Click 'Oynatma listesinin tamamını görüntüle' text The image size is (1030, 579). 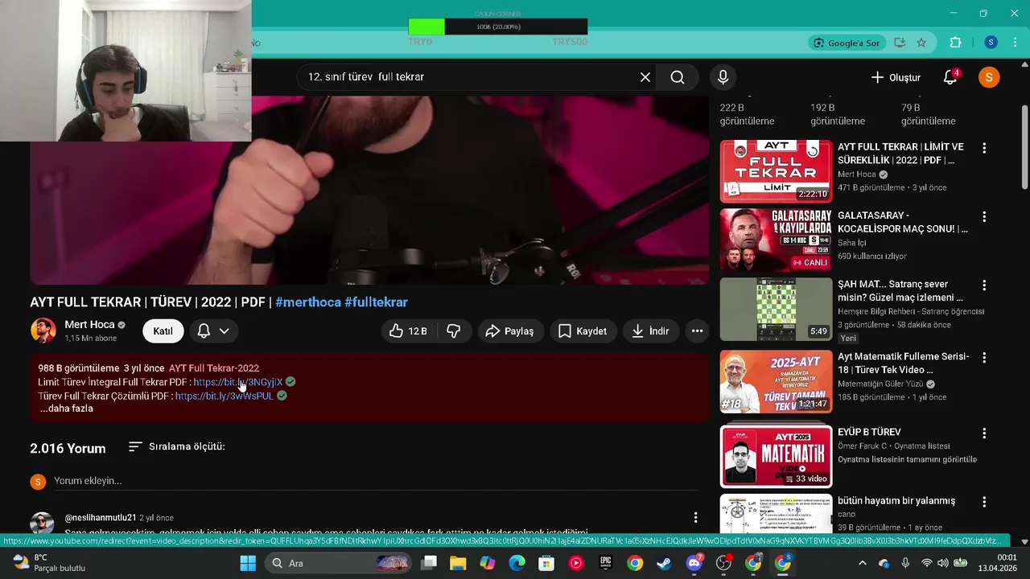pyautogui.click(x=907, y=459)
